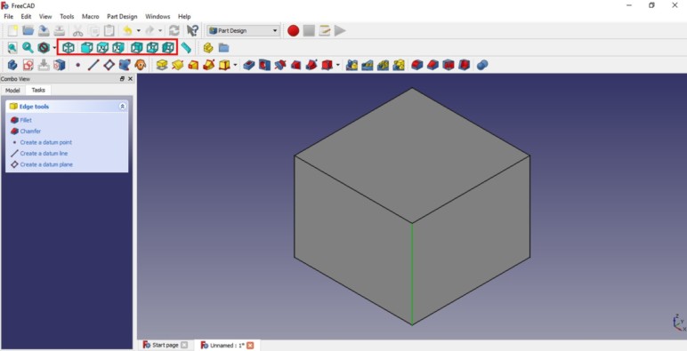687x351 pixels.
Task: Open the Macro menu
Action: pyautogui.click(x=90, y=17)
